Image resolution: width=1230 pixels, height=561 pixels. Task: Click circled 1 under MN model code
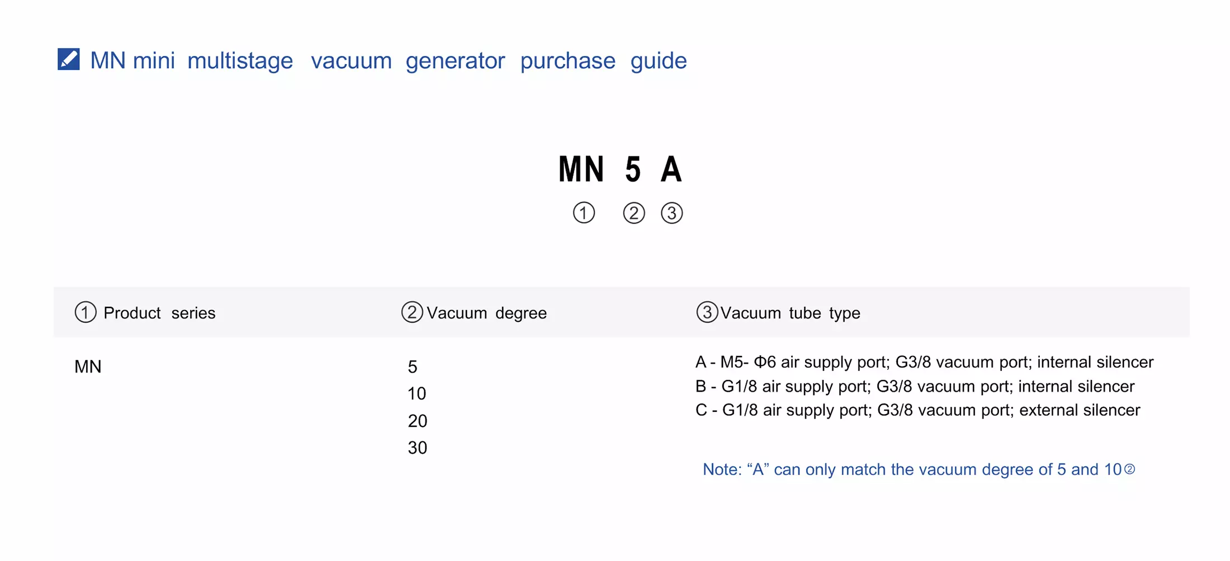[x=584, y=213]
